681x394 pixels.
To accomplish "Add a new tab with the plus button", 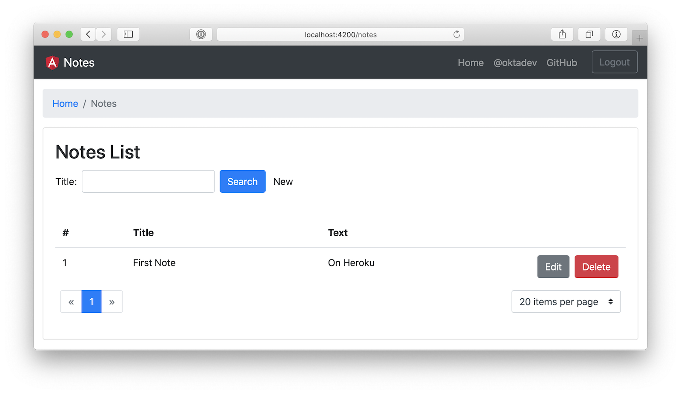I will tap(639, 38).
